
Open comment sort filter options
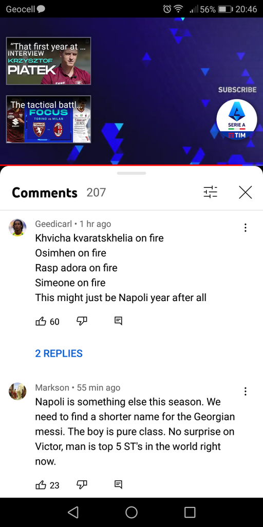point(210,192)
